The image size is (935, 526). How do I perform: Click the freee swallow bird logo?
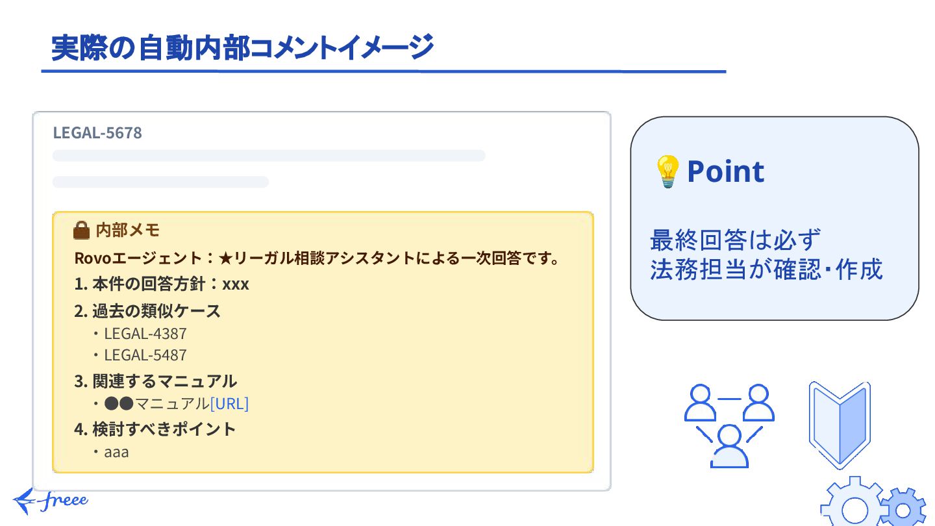27,501
